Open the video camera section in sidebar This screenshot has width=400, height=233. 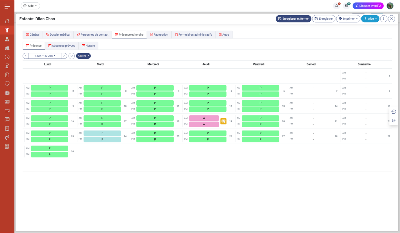click(7, 111)
